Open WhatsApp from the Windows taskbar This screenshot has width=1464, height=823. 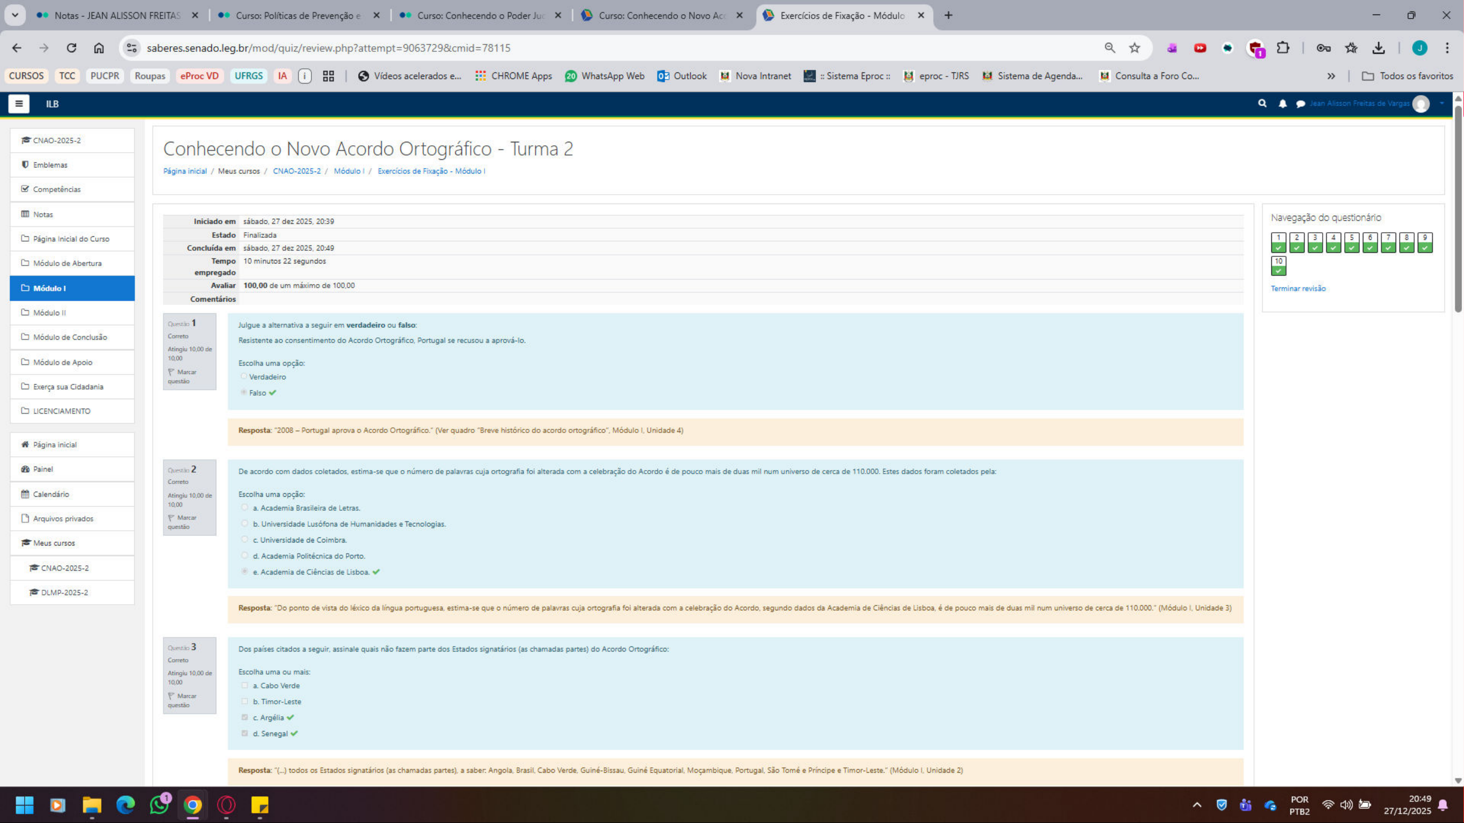coord(159,805)
